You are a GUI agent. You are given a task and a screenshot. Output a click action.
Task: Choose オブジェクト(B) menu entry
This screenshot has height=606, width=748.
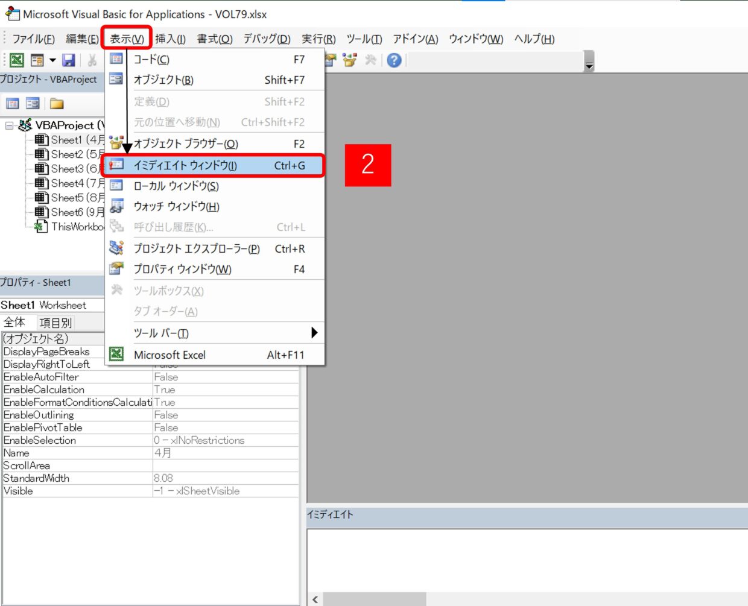(215, 80)
